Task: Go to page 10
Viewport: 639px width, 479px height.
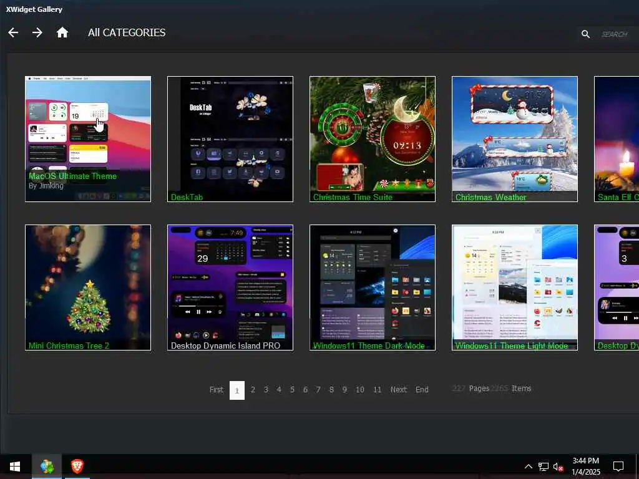Action: 360,390
